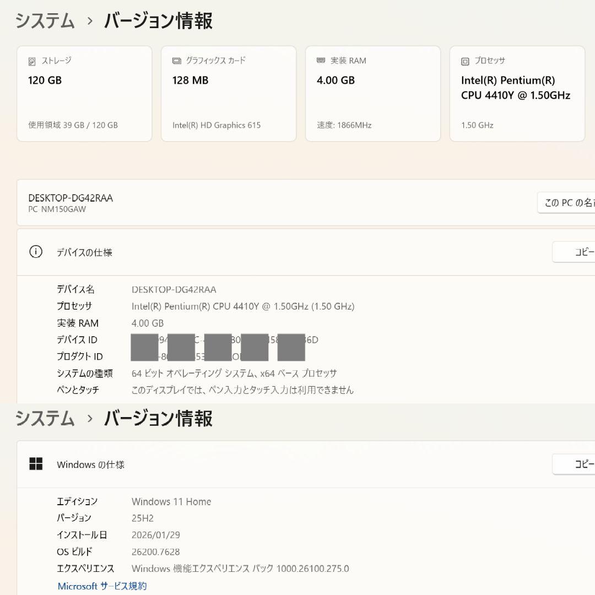The image size is (595, 595).
Task: Click the Intel(R) Pentium(R) processor card
Action: [x=517, y=94]
